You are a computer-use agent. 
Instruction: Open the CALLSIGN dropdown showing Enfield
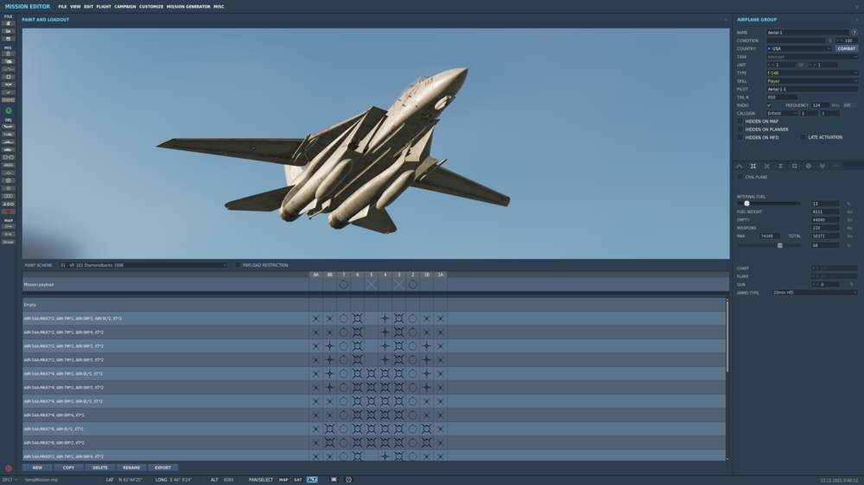click(782, 113)
